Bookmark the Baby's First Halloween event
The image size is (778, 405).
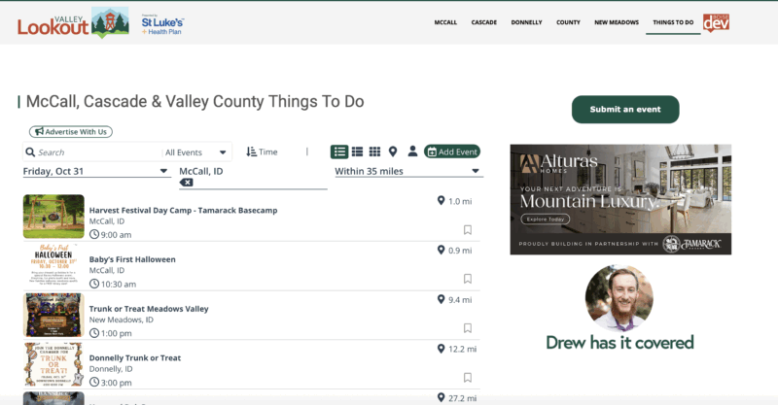tap(468, 279)
